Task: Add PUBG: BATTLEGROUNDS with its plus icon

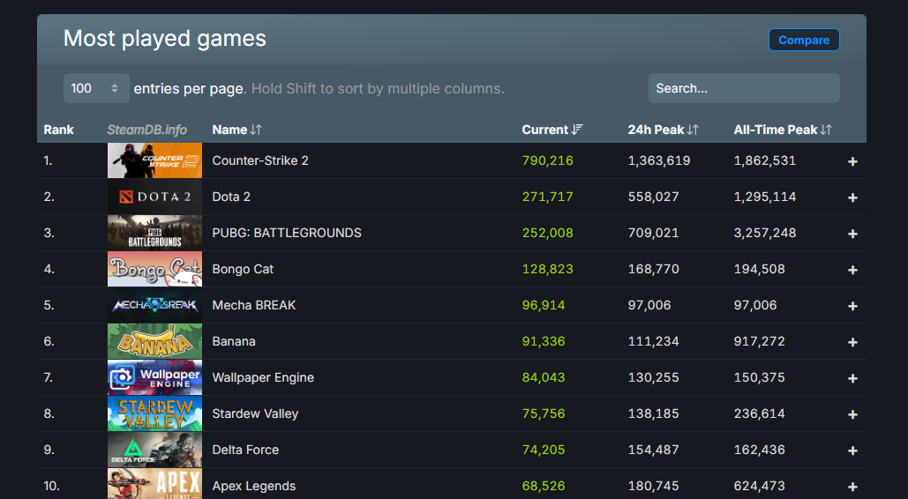Action: point(852,234)
